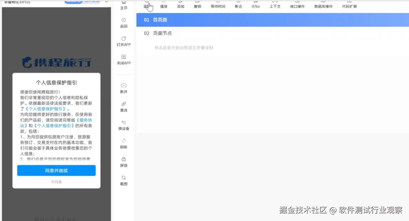The width and height of the screenshot is (409, 221).
Task: Click the 返回 back icon
Action: click(124, 20)
